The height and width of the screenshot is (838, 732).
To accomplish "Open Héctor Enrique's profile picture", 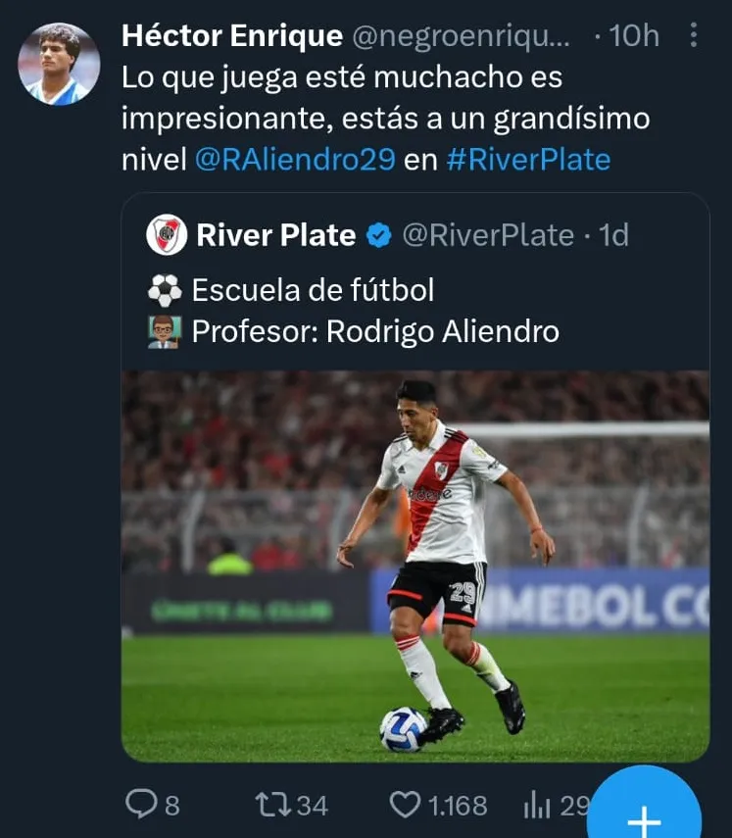I will tap(59, 64).
